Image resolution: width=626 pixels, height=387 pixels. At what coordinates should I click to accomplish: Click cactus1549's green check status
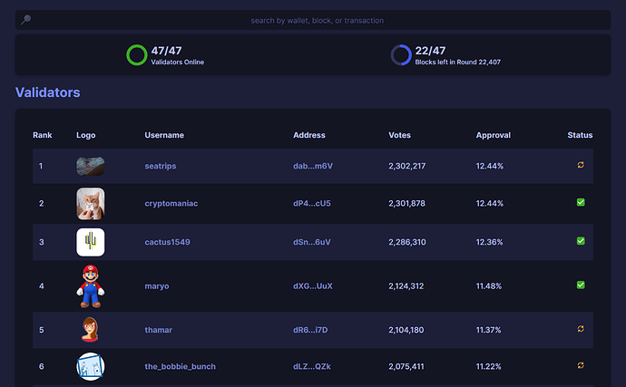pos(581,241)
